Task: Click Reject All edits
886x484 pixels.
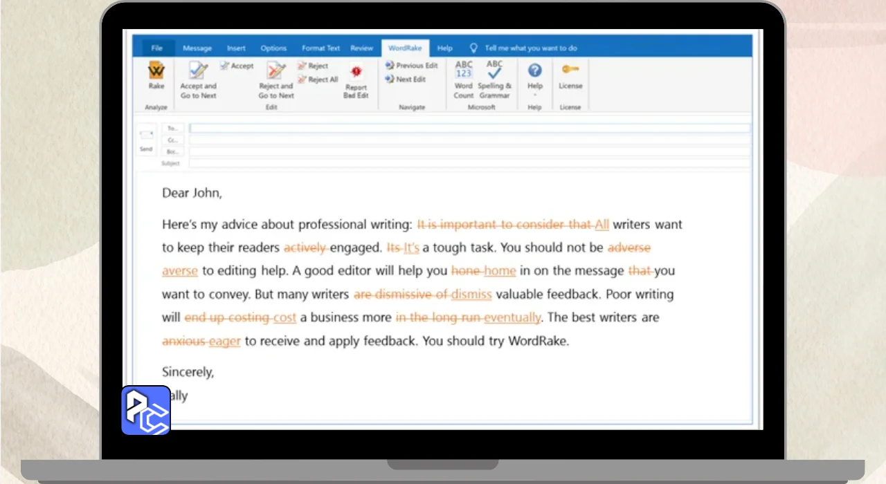Action: (318, 80)
